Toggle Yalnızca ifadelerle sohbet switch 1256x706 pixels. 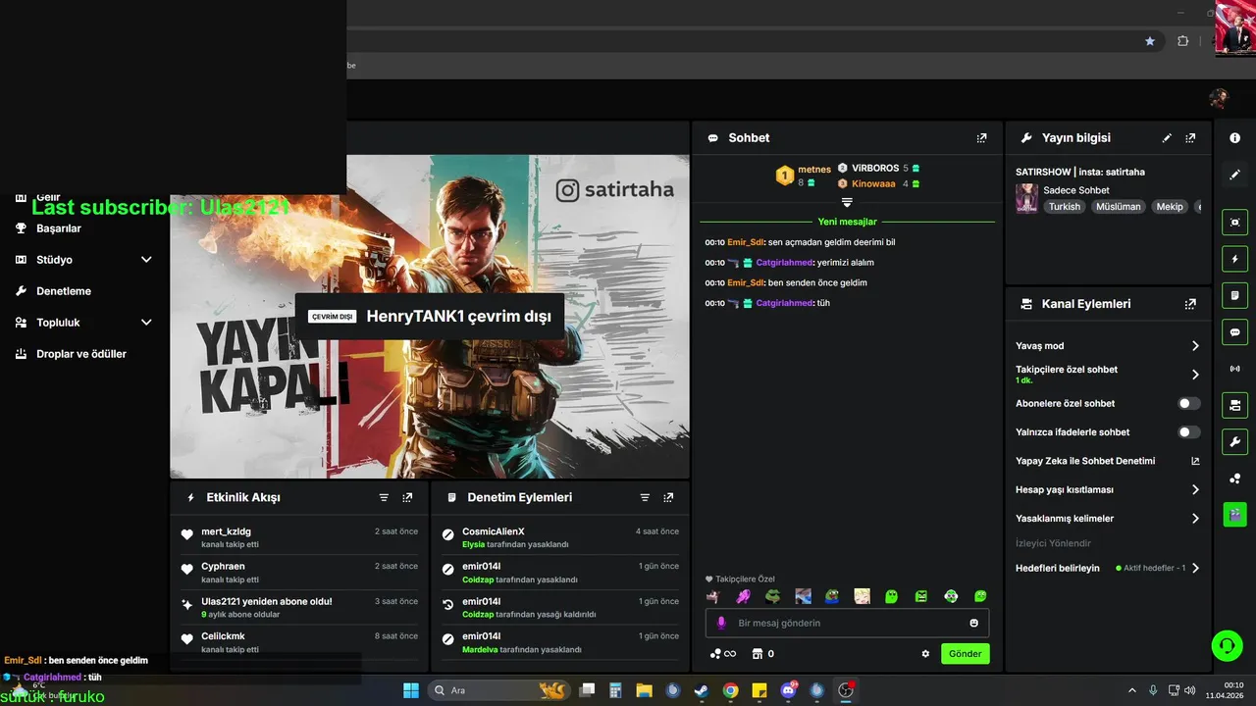[1188, 431]
